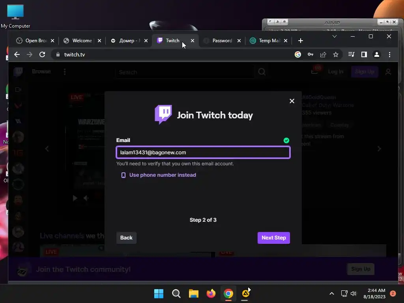
Task: Click Use phone number instead link
Action: [x=163, y=175]
